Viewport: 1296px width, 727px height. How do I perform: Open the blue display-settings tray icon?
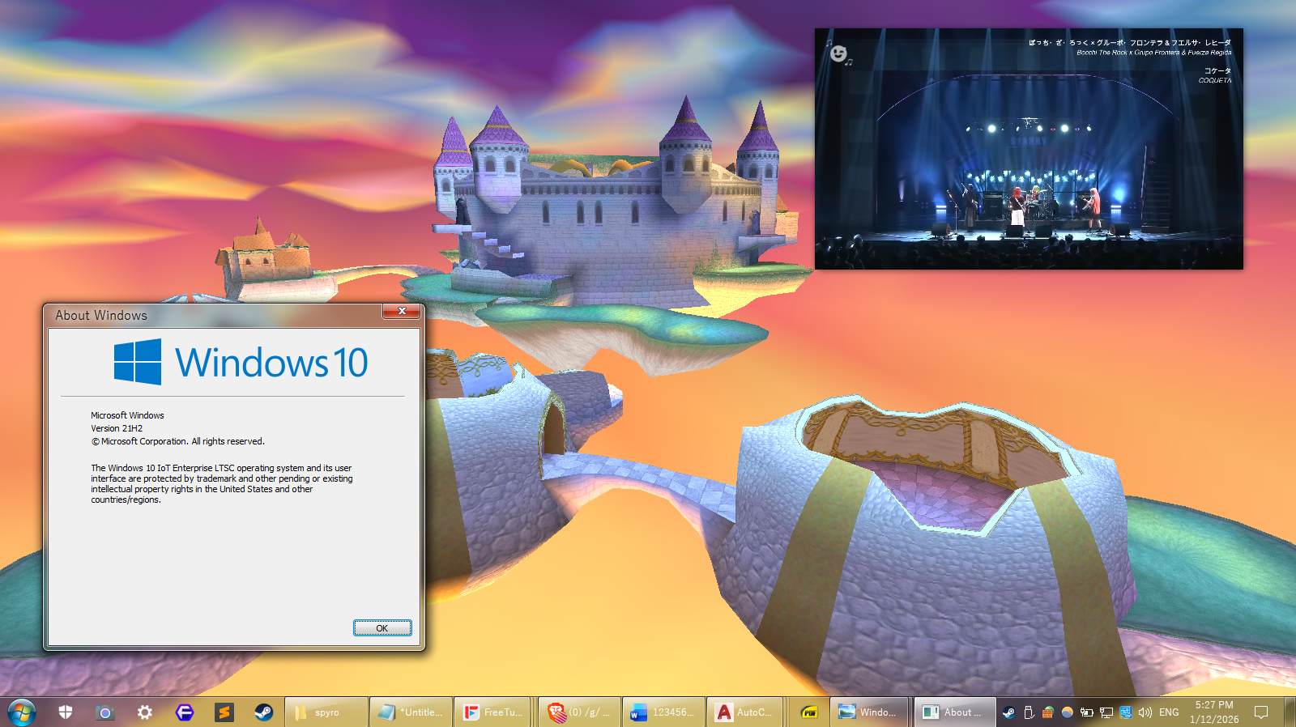[1126, 712]
